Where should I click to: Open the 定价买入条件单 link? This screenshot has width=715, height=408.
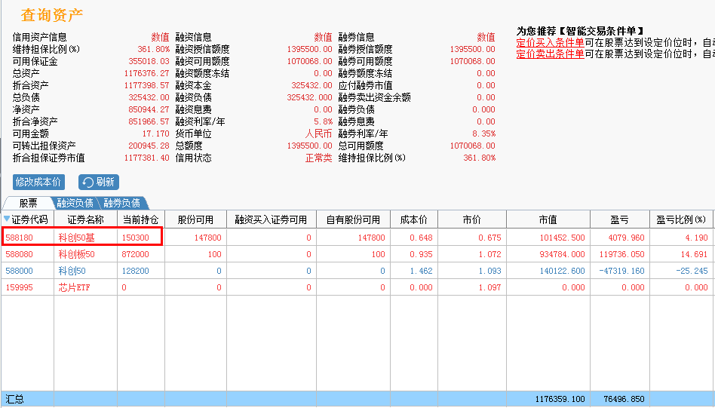[x=550, y=43]
